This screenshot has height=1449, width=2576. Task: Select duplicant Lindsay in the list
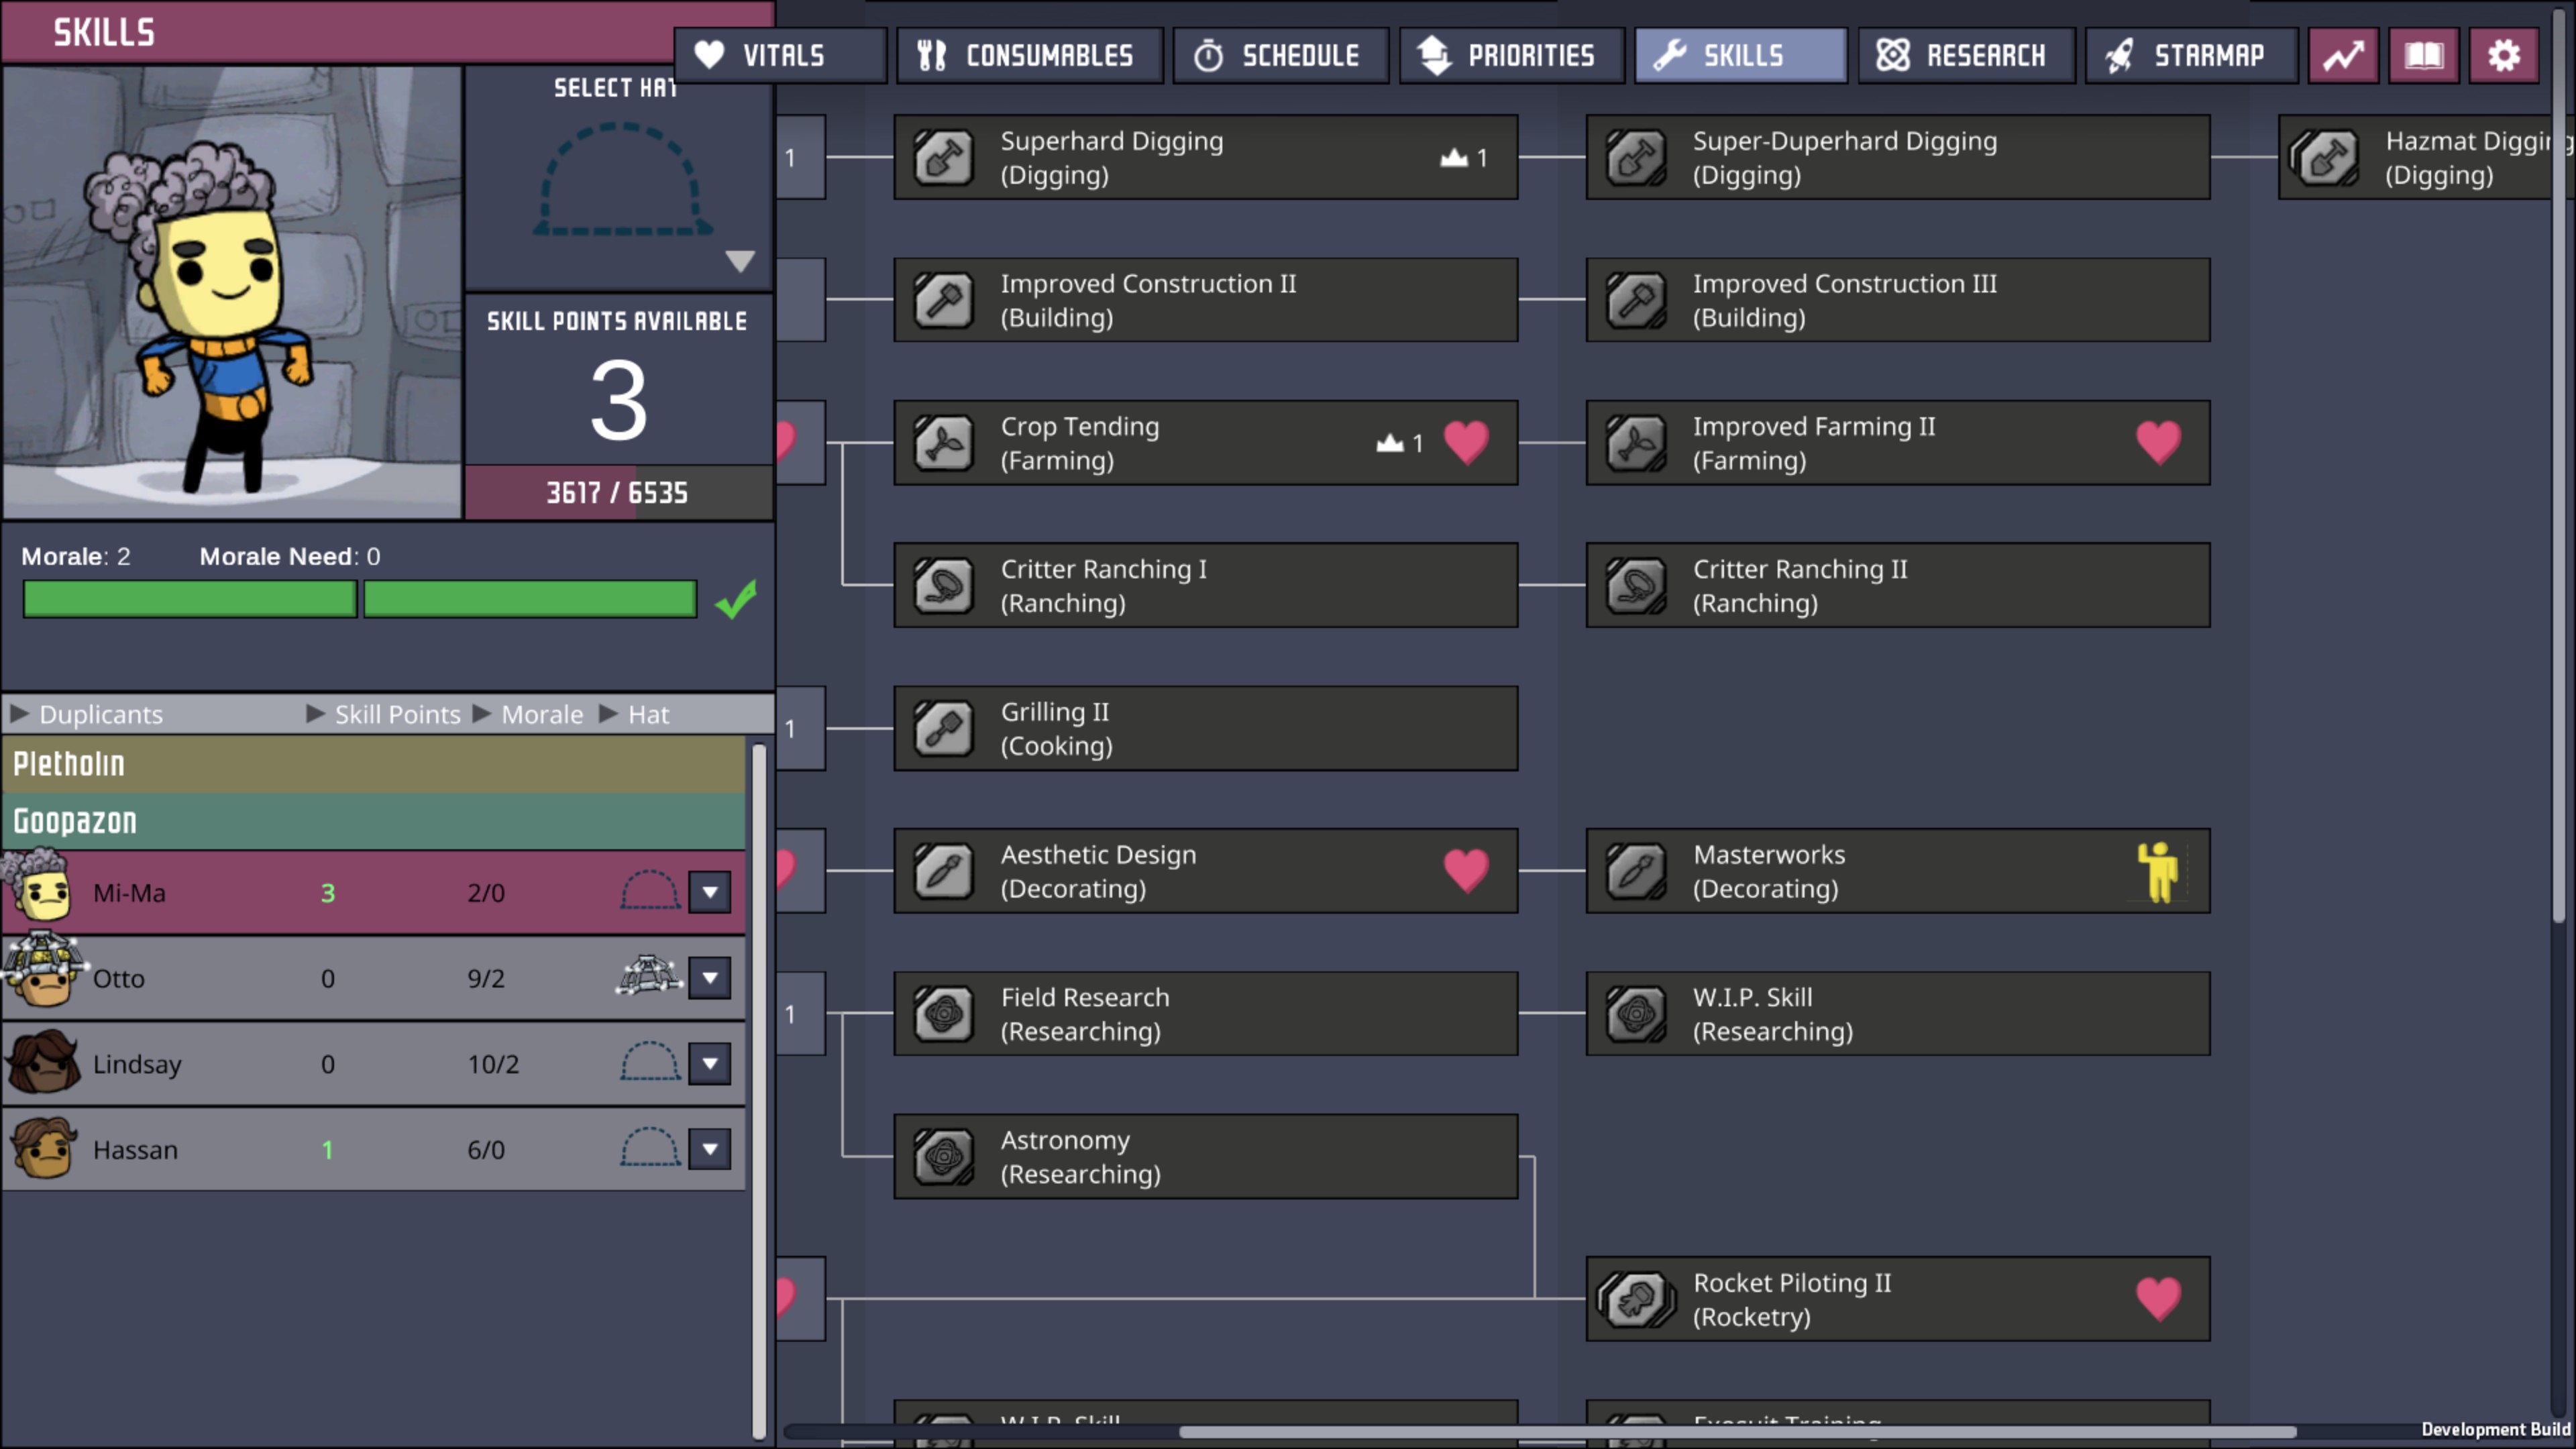[x=374, y=1064]
